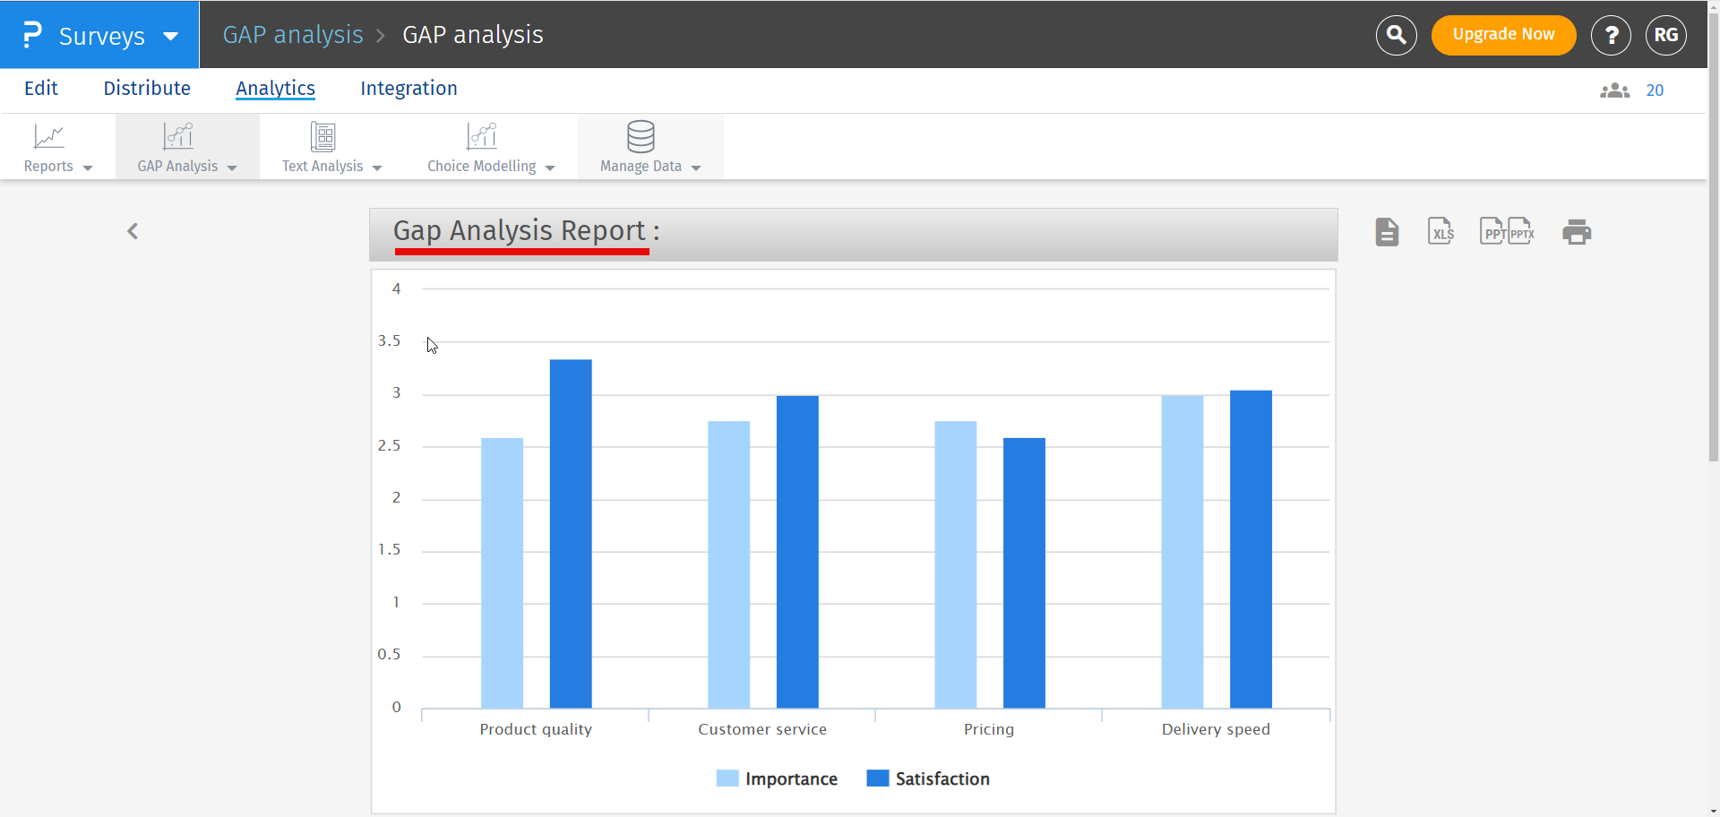Image resolution: width=1720 pixels, height=817 pixels.
Task: Print the Gap Analysis report
Action: click(1576, 232)
